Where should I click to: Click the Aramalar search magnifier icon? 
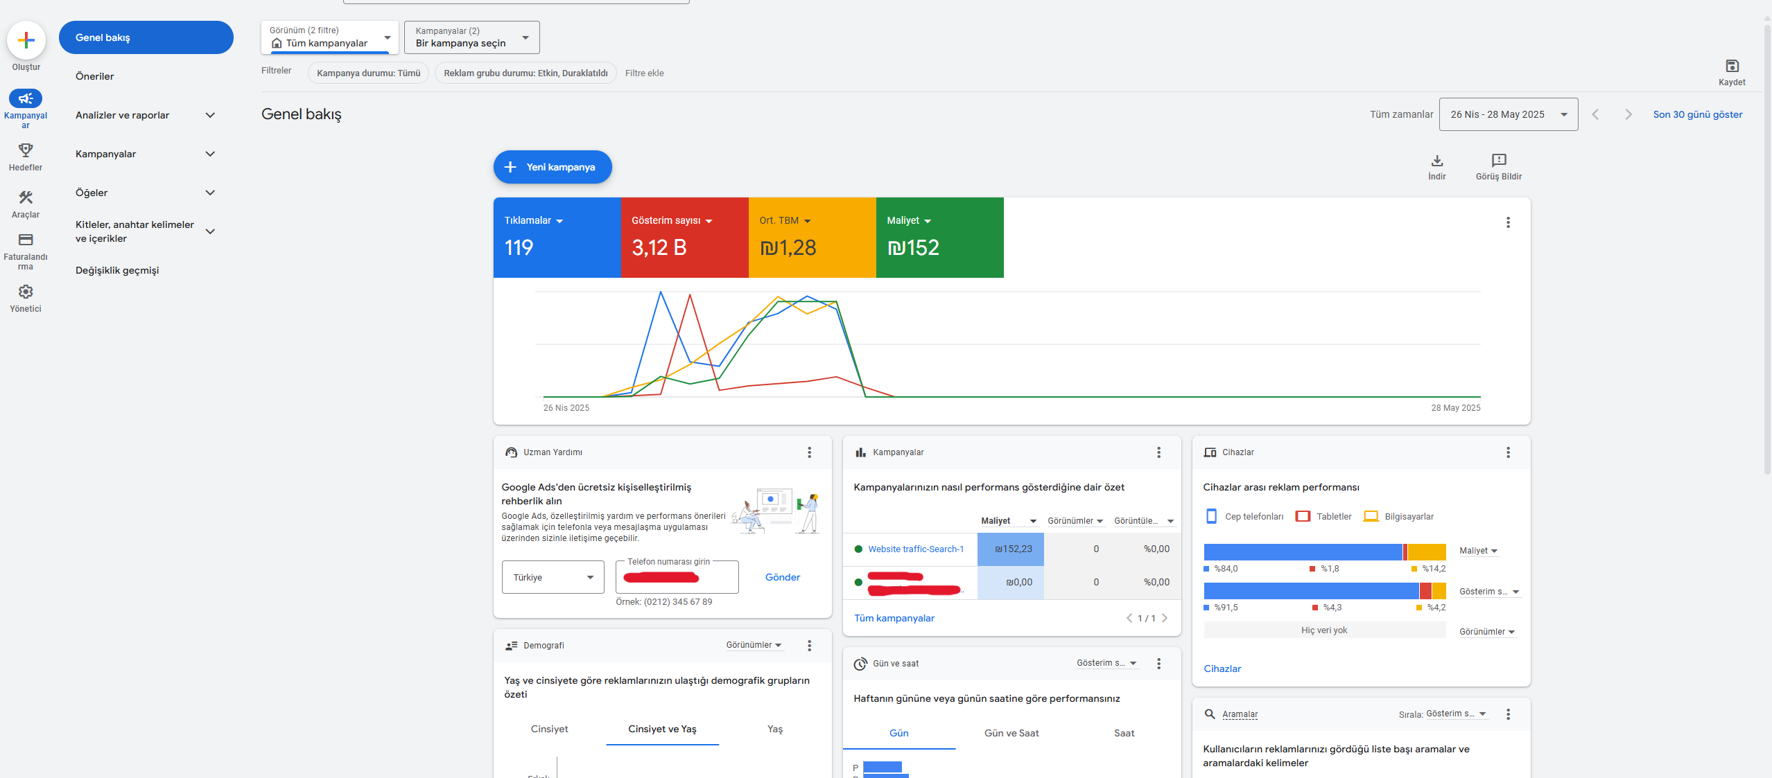coord(1210,714)
